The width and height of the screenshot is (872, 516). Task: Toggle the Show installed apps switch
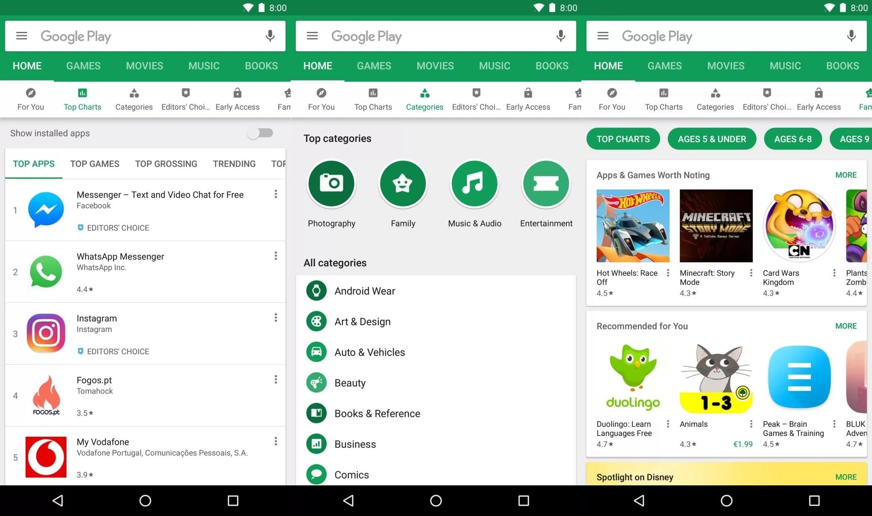click(260, 133)
